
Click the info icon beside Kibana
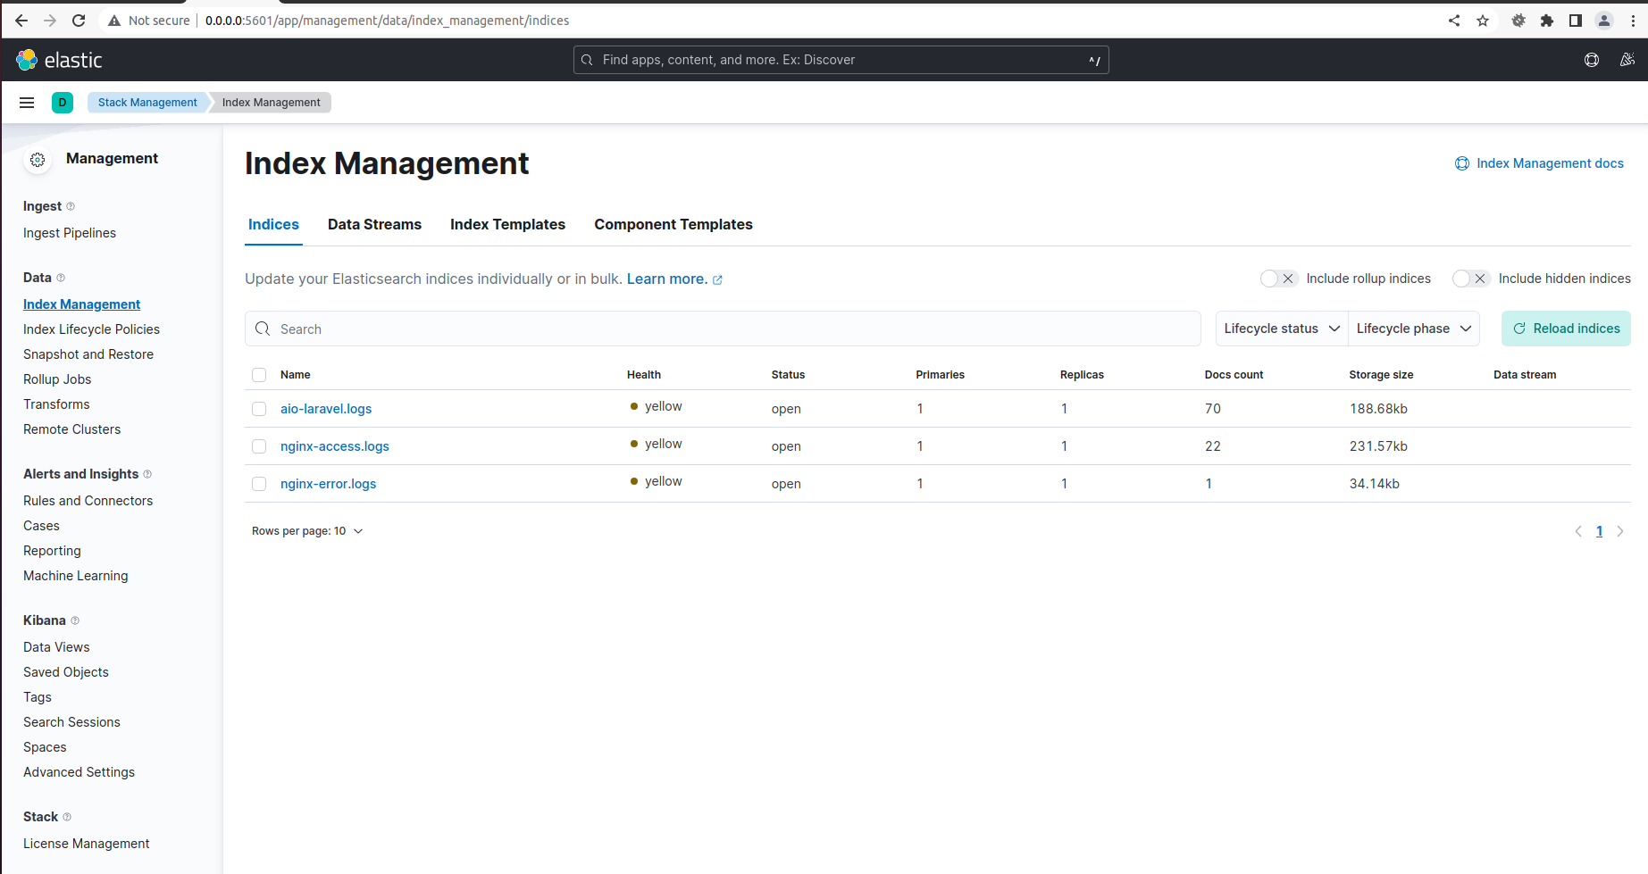coord(75,620)
